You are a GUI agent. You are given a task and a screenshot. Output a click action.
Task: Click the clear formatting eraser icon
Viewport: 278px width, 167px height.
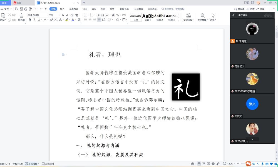(72, 15)
